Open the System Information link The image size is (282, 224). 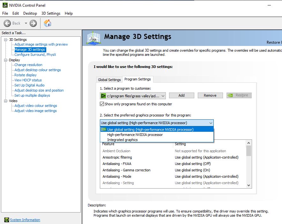(25, 220)
